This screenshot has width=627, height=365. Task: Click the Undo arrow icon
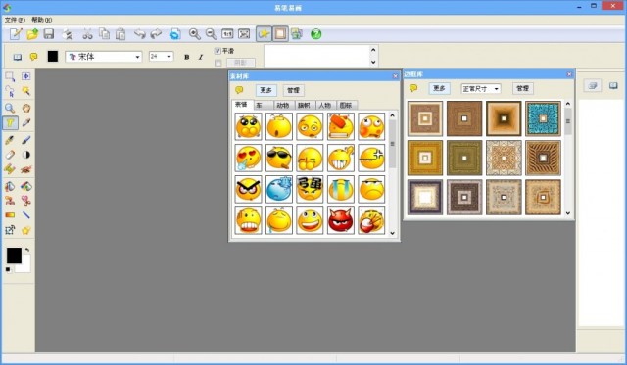139,34
